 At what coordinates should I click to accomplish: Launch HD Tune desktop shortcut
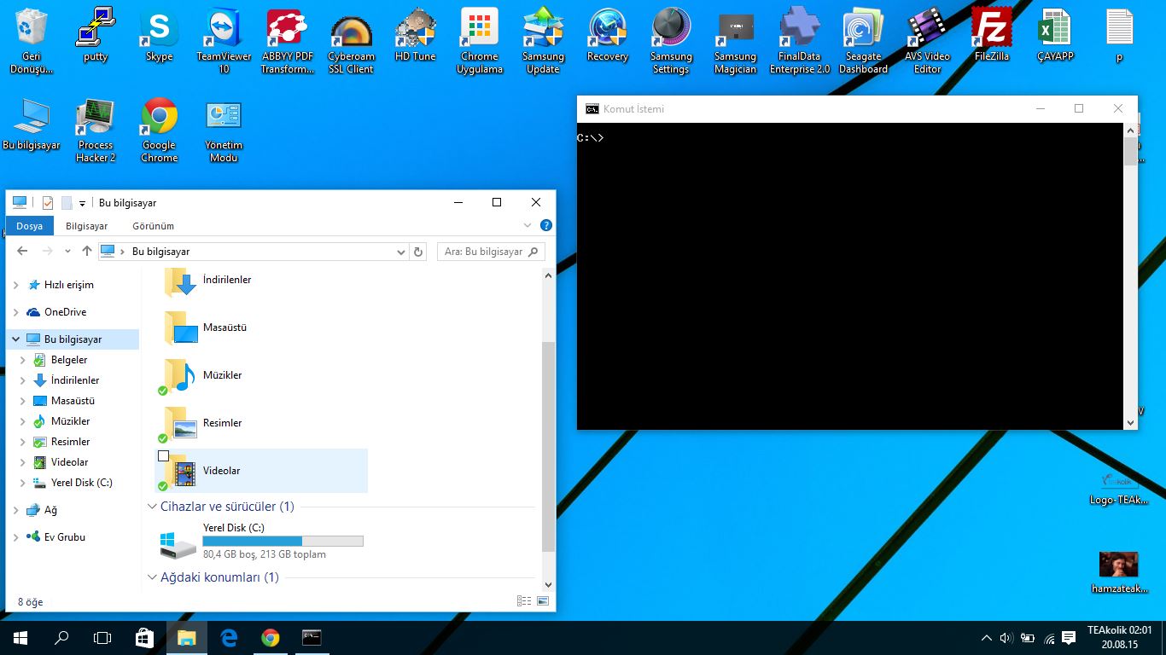(x=415, y=34)
